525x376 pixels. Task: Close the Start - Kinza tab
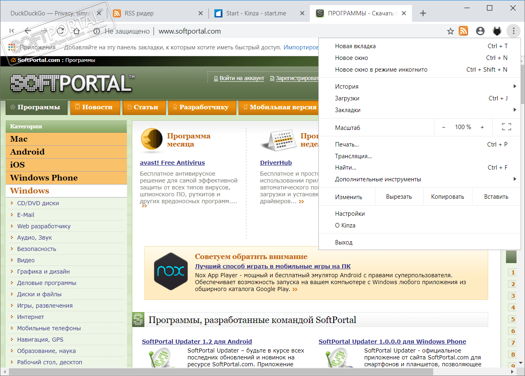[x=302, y=13]
